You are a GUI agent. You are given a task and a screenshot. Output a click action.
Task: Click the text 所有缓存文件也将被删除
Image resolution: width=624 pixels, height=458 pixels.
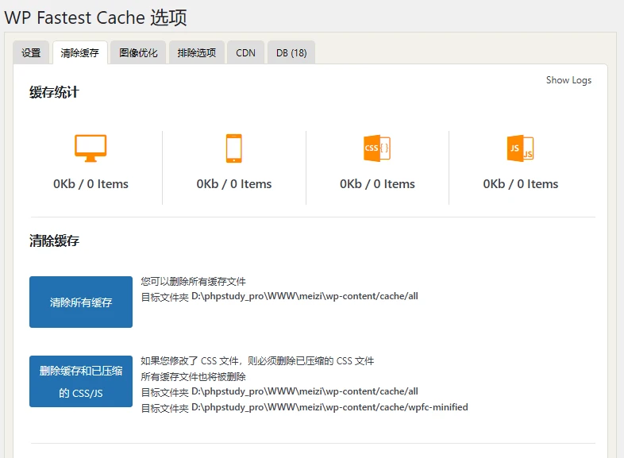pos(193,376)
